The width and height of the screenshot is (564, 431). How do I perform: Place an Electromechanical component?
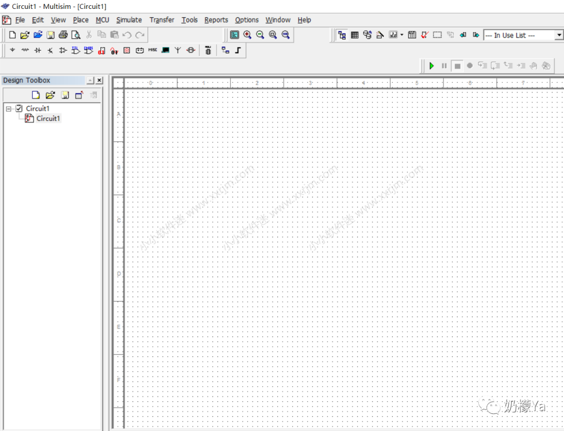[191, 50]
